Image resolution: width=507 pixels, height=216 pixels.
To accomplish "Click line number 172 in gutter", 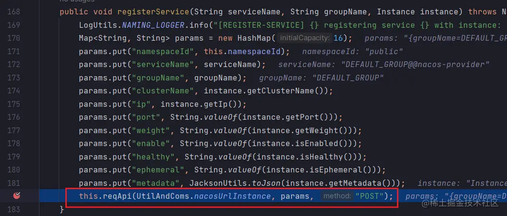I will click(13, 65).
